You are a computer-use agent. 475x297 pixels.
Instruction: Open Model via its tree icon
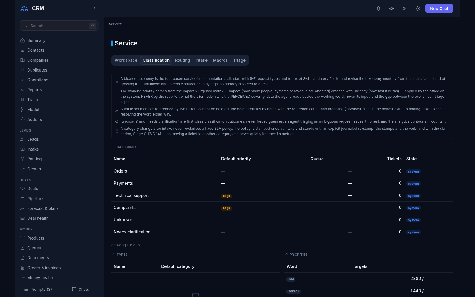pyautogui.click(x=23, y=110)
